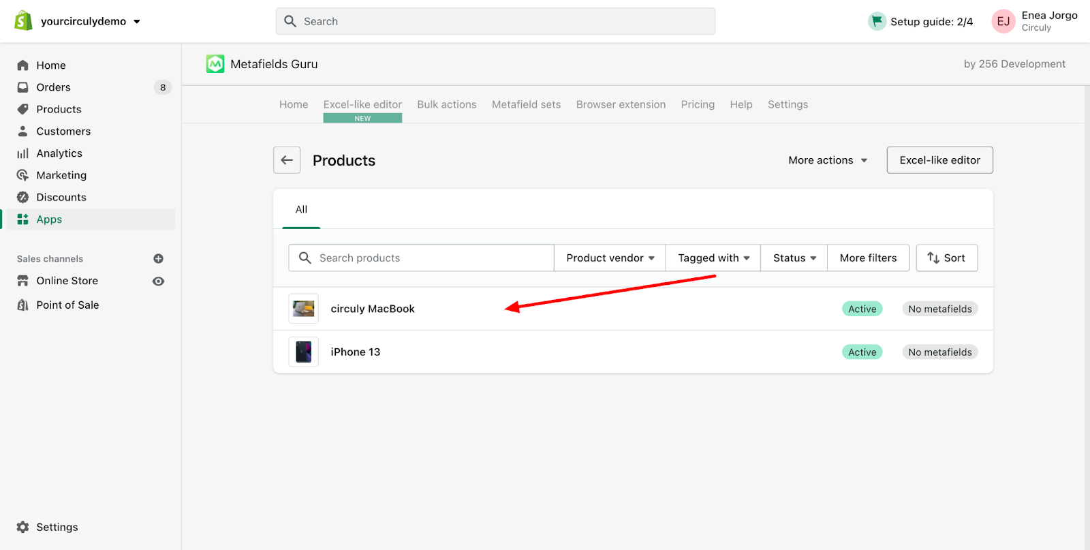Click Active badge for circuly MacBook
The width and height of the screenshot is (1090, 550).
click(x=862, y=309)
